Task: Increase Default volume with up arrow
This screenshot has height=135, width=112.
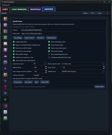Action: 46,67
